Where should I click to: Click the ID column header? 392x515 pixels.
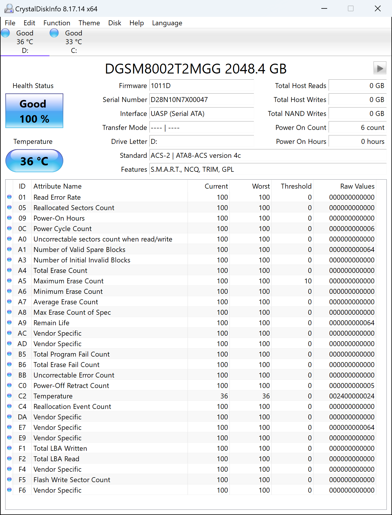[x=22, y=186]
